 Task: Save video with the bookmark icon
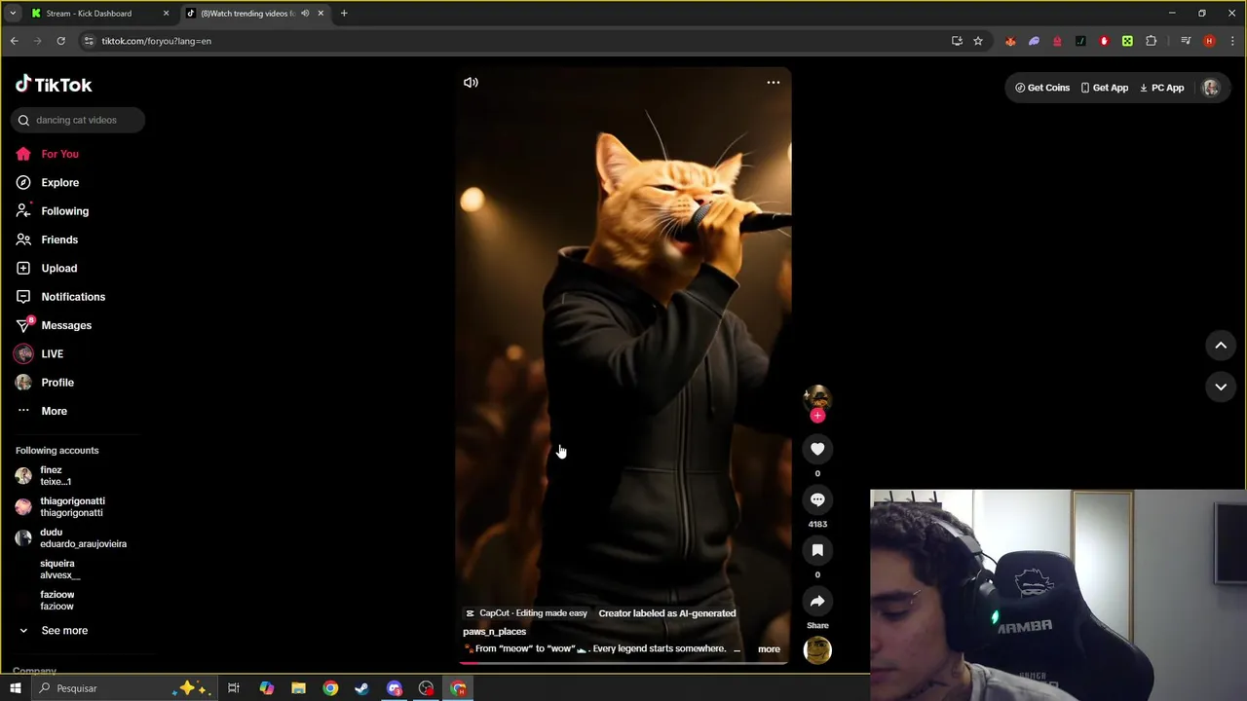coord(817,550)
